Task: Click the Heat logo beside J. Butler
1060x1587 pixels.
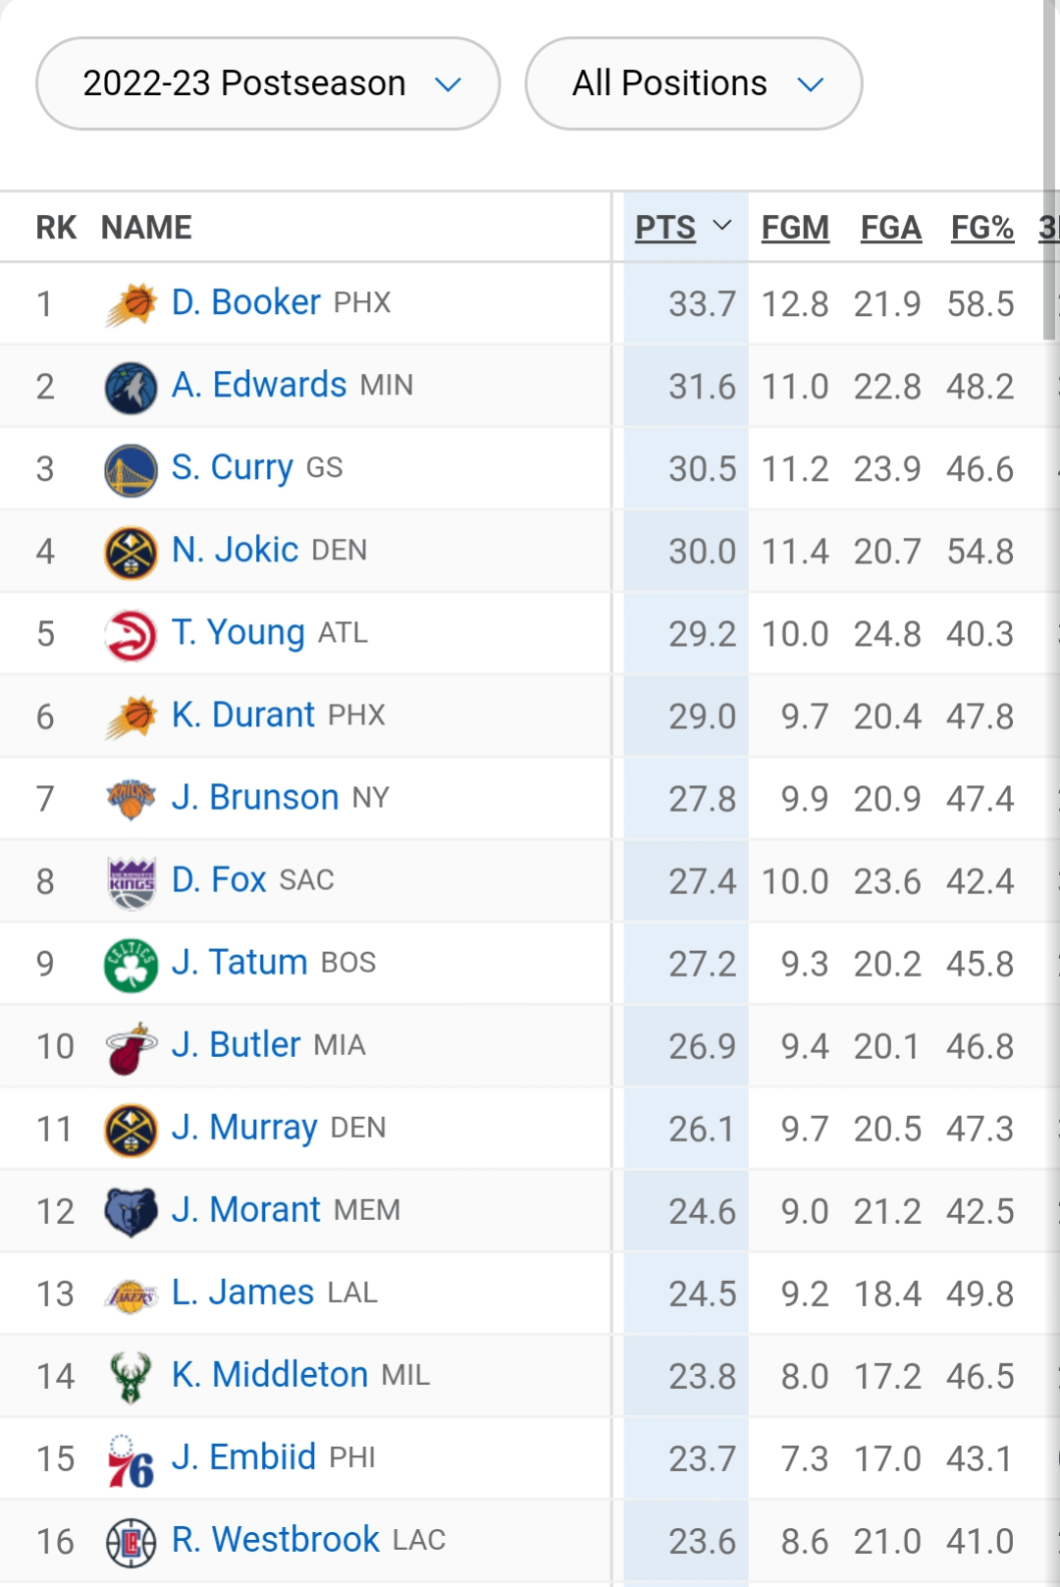Action: [131, 1046]
